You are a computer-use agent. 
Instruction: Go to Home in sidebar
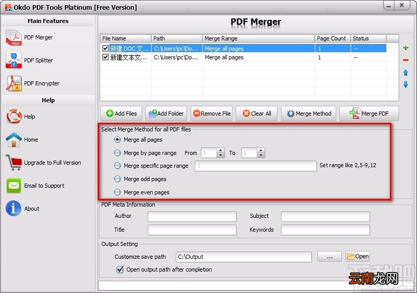tap(22, 140)
